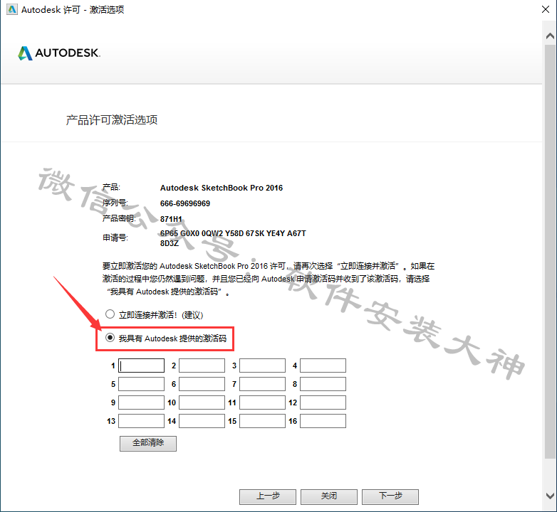Click activation code field 8
557x512 pixels.
[x=323, y=384]
